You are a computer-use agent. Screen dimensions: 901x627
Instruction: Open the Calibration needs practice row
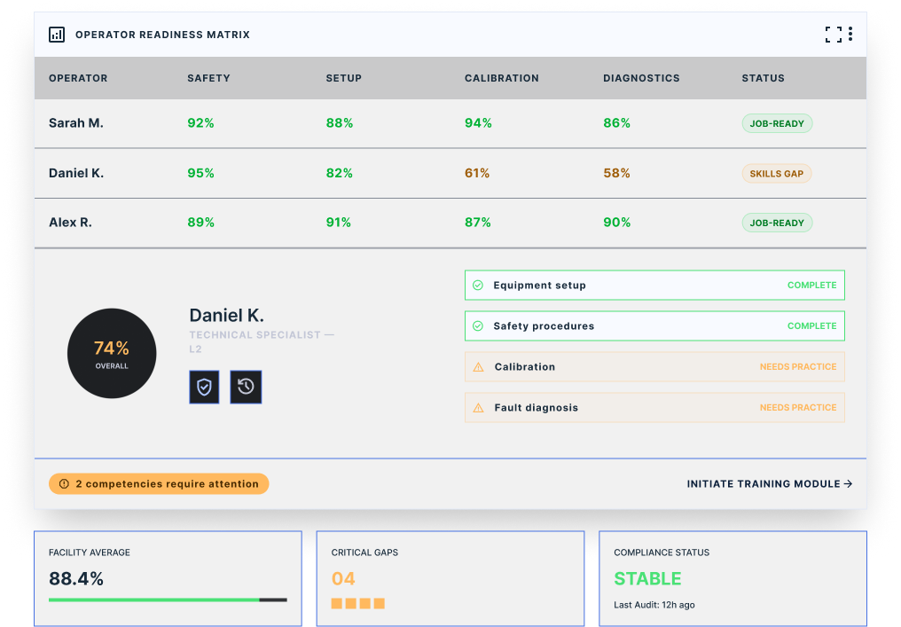654,366
